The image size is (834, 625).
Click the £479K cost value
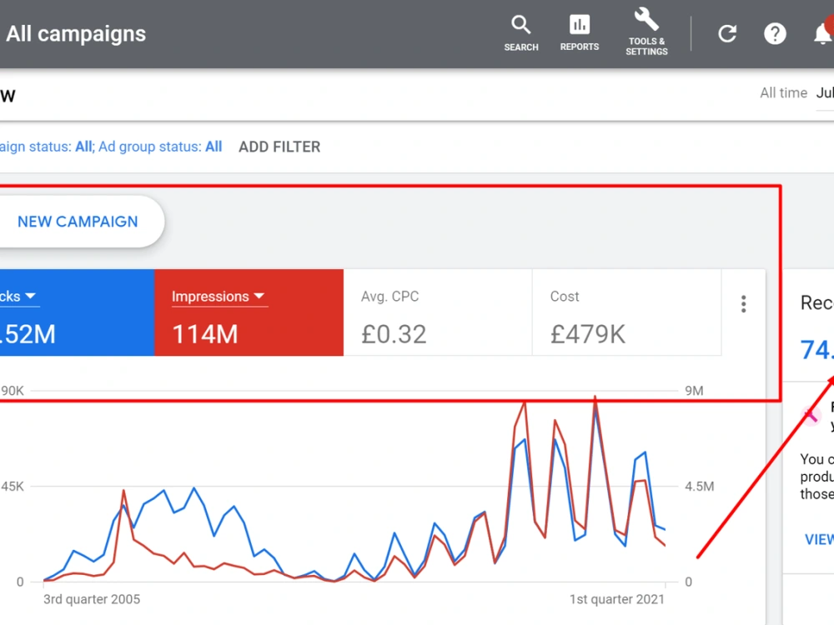pyautogui.click(x=588, y=334)
